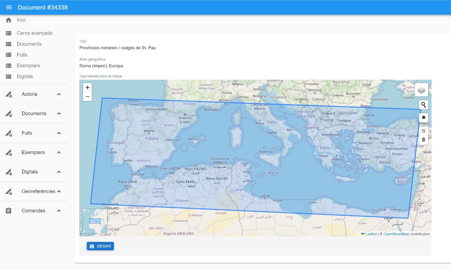Click the Documents list icon in sidebar
Screen dimensions: 451x270
(x=9, y=44)
